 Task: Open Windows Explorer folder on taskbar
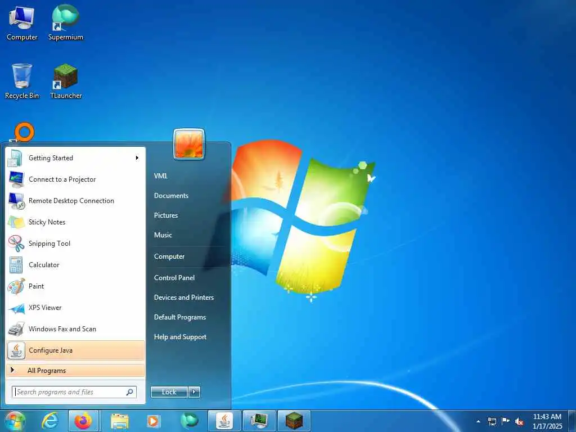[x=120, y=421]
